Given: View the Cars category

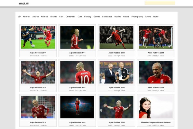Looking at the screenshot, I should click(x=61, y=16).
